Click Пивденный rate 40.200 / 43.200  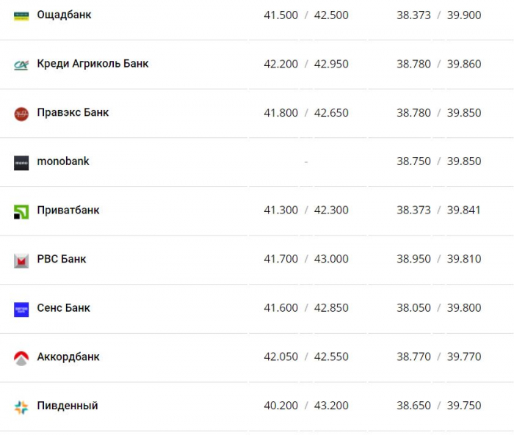[306, 406]
